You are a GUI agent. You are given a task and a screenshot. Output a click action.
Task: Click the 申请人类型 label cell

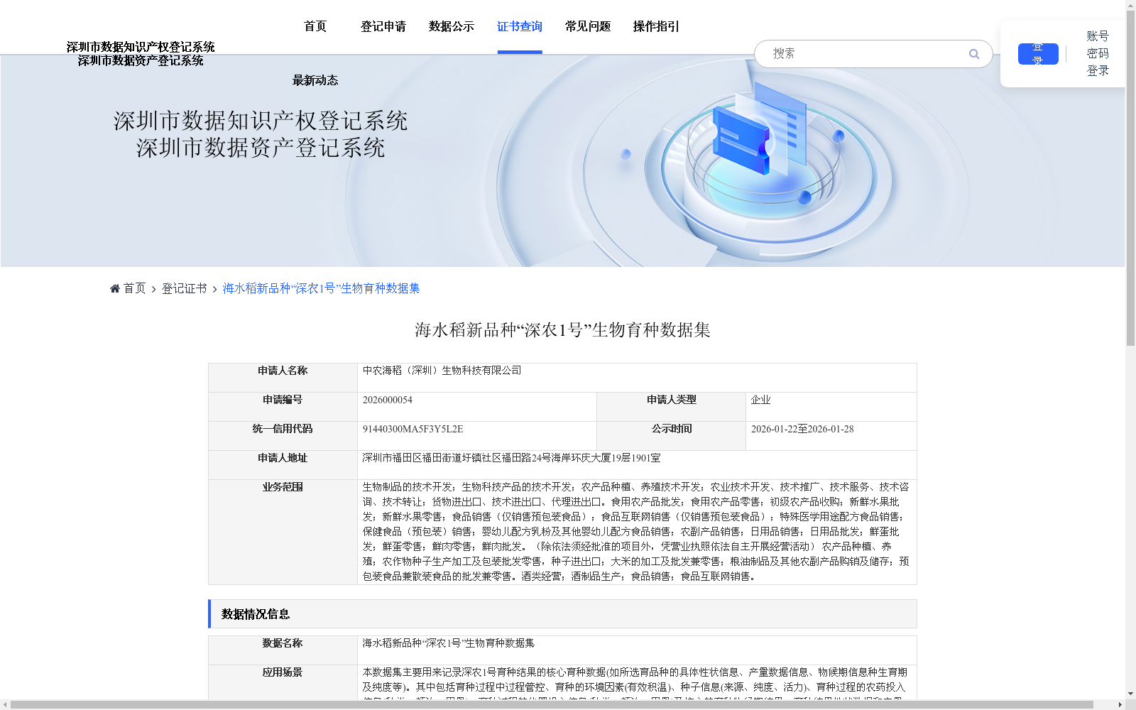pyautogui.click(x=671, y=407)
